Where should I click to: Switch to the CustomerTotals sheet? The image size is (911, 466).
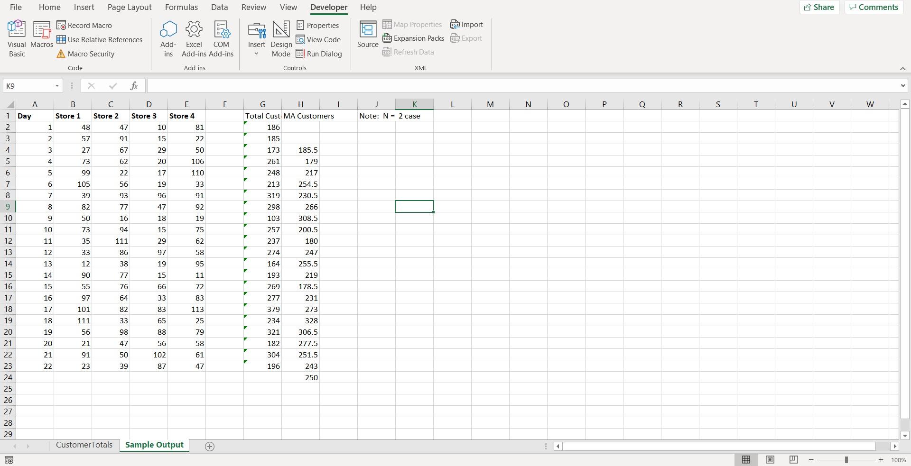[84, 445]
